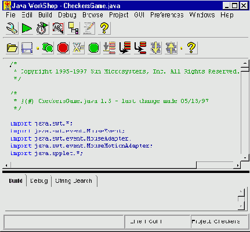Click the CheckersGame.java 1.5 comment line
The height and width of the screenshot is (232, 250).
pos(111,101)
